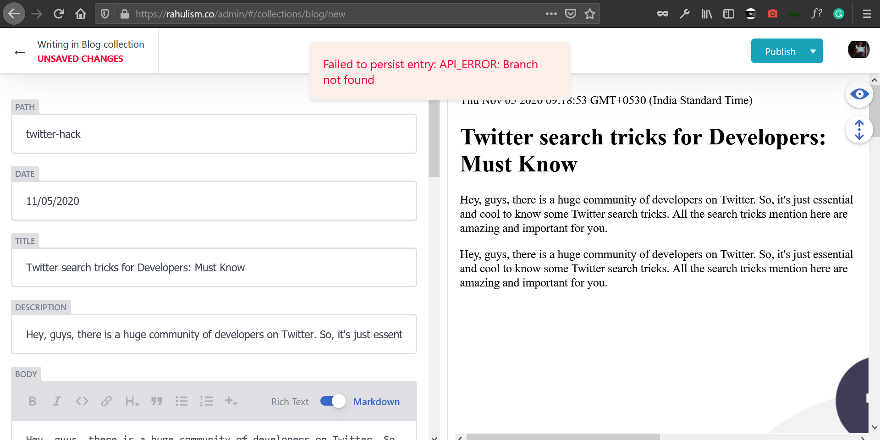Image resolution: width=880 pixels, height=440 pixels.
Task: Toggle scroll sync between editor and preview
Action: pos(859,130)
